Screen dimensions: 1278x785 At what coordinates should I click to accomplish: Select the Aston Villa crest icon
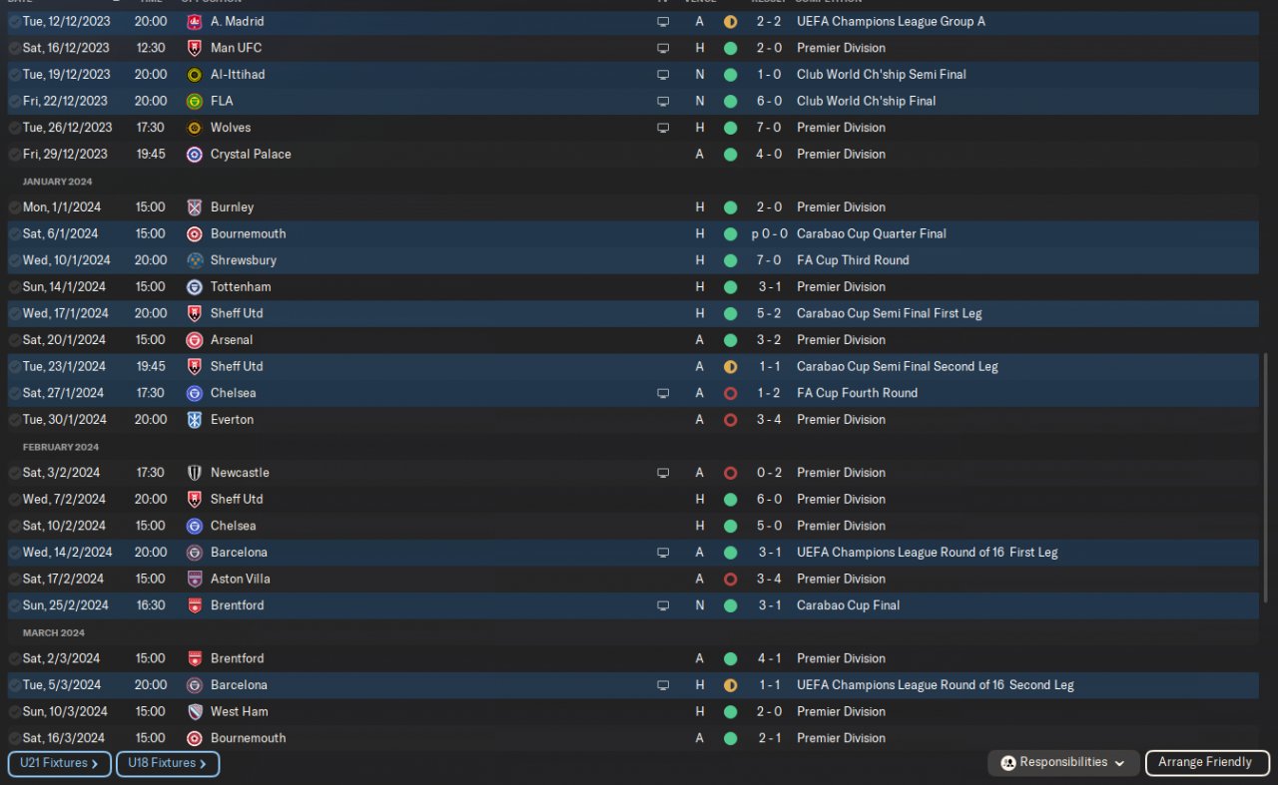pyautogui.click(x=194, y=580)
